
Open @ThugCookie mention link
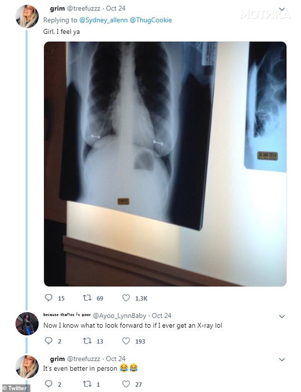click(x=151, y=20)
